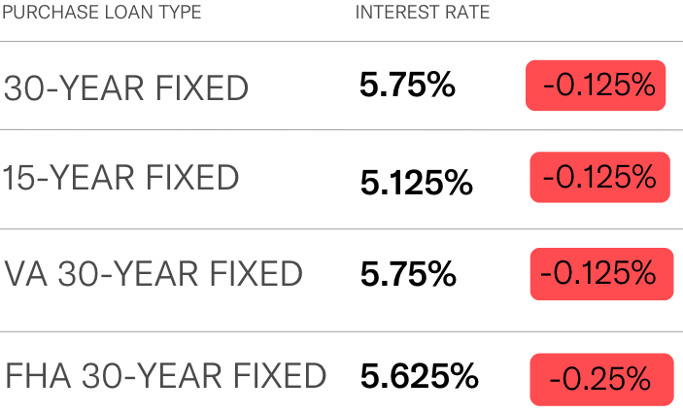
Task: Select the VA 30-Year Fixed loan label
Action: (154, 274)
